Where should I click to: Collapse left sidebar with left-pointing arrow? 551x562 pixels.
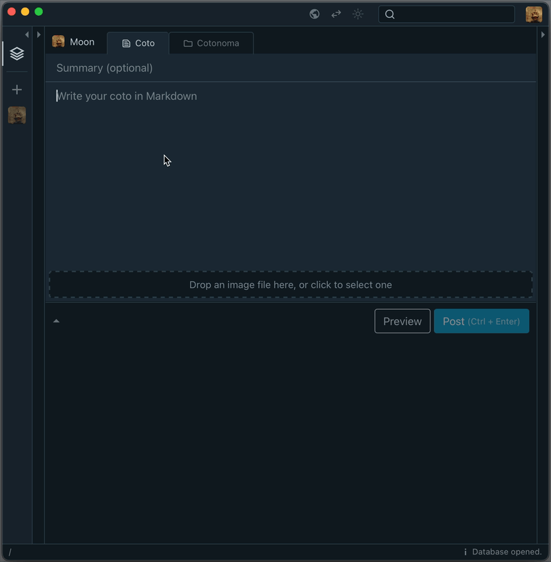[27, 34]
